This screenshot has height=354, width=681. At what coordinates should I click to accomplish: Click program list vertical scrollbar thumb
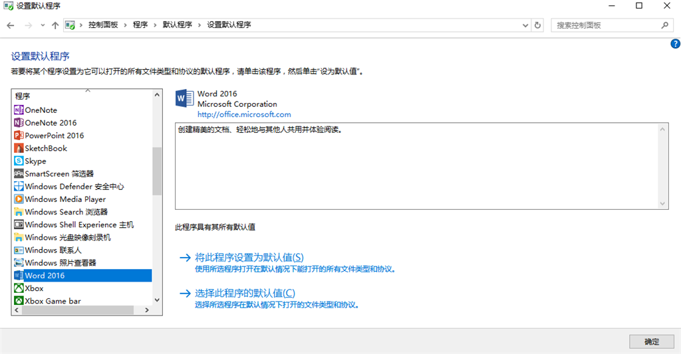pos(157,171)
